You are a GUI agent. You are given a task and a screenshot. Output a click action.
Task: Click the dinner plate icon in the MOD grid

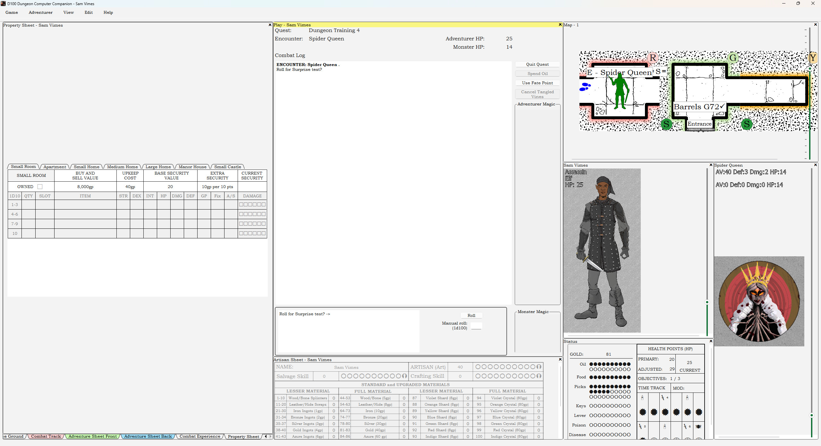pyautogui.click(x=698, y=427)
